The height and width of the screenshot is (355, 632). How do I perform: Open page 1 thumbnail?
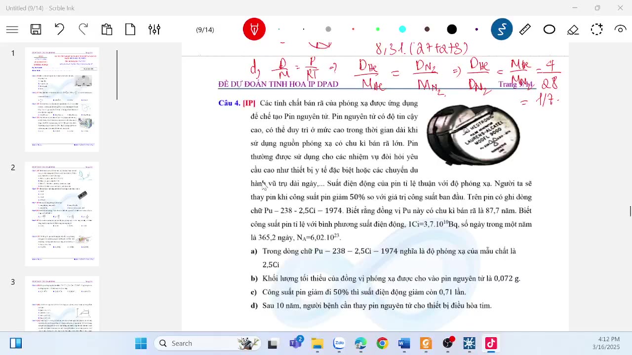pos(62,100)
